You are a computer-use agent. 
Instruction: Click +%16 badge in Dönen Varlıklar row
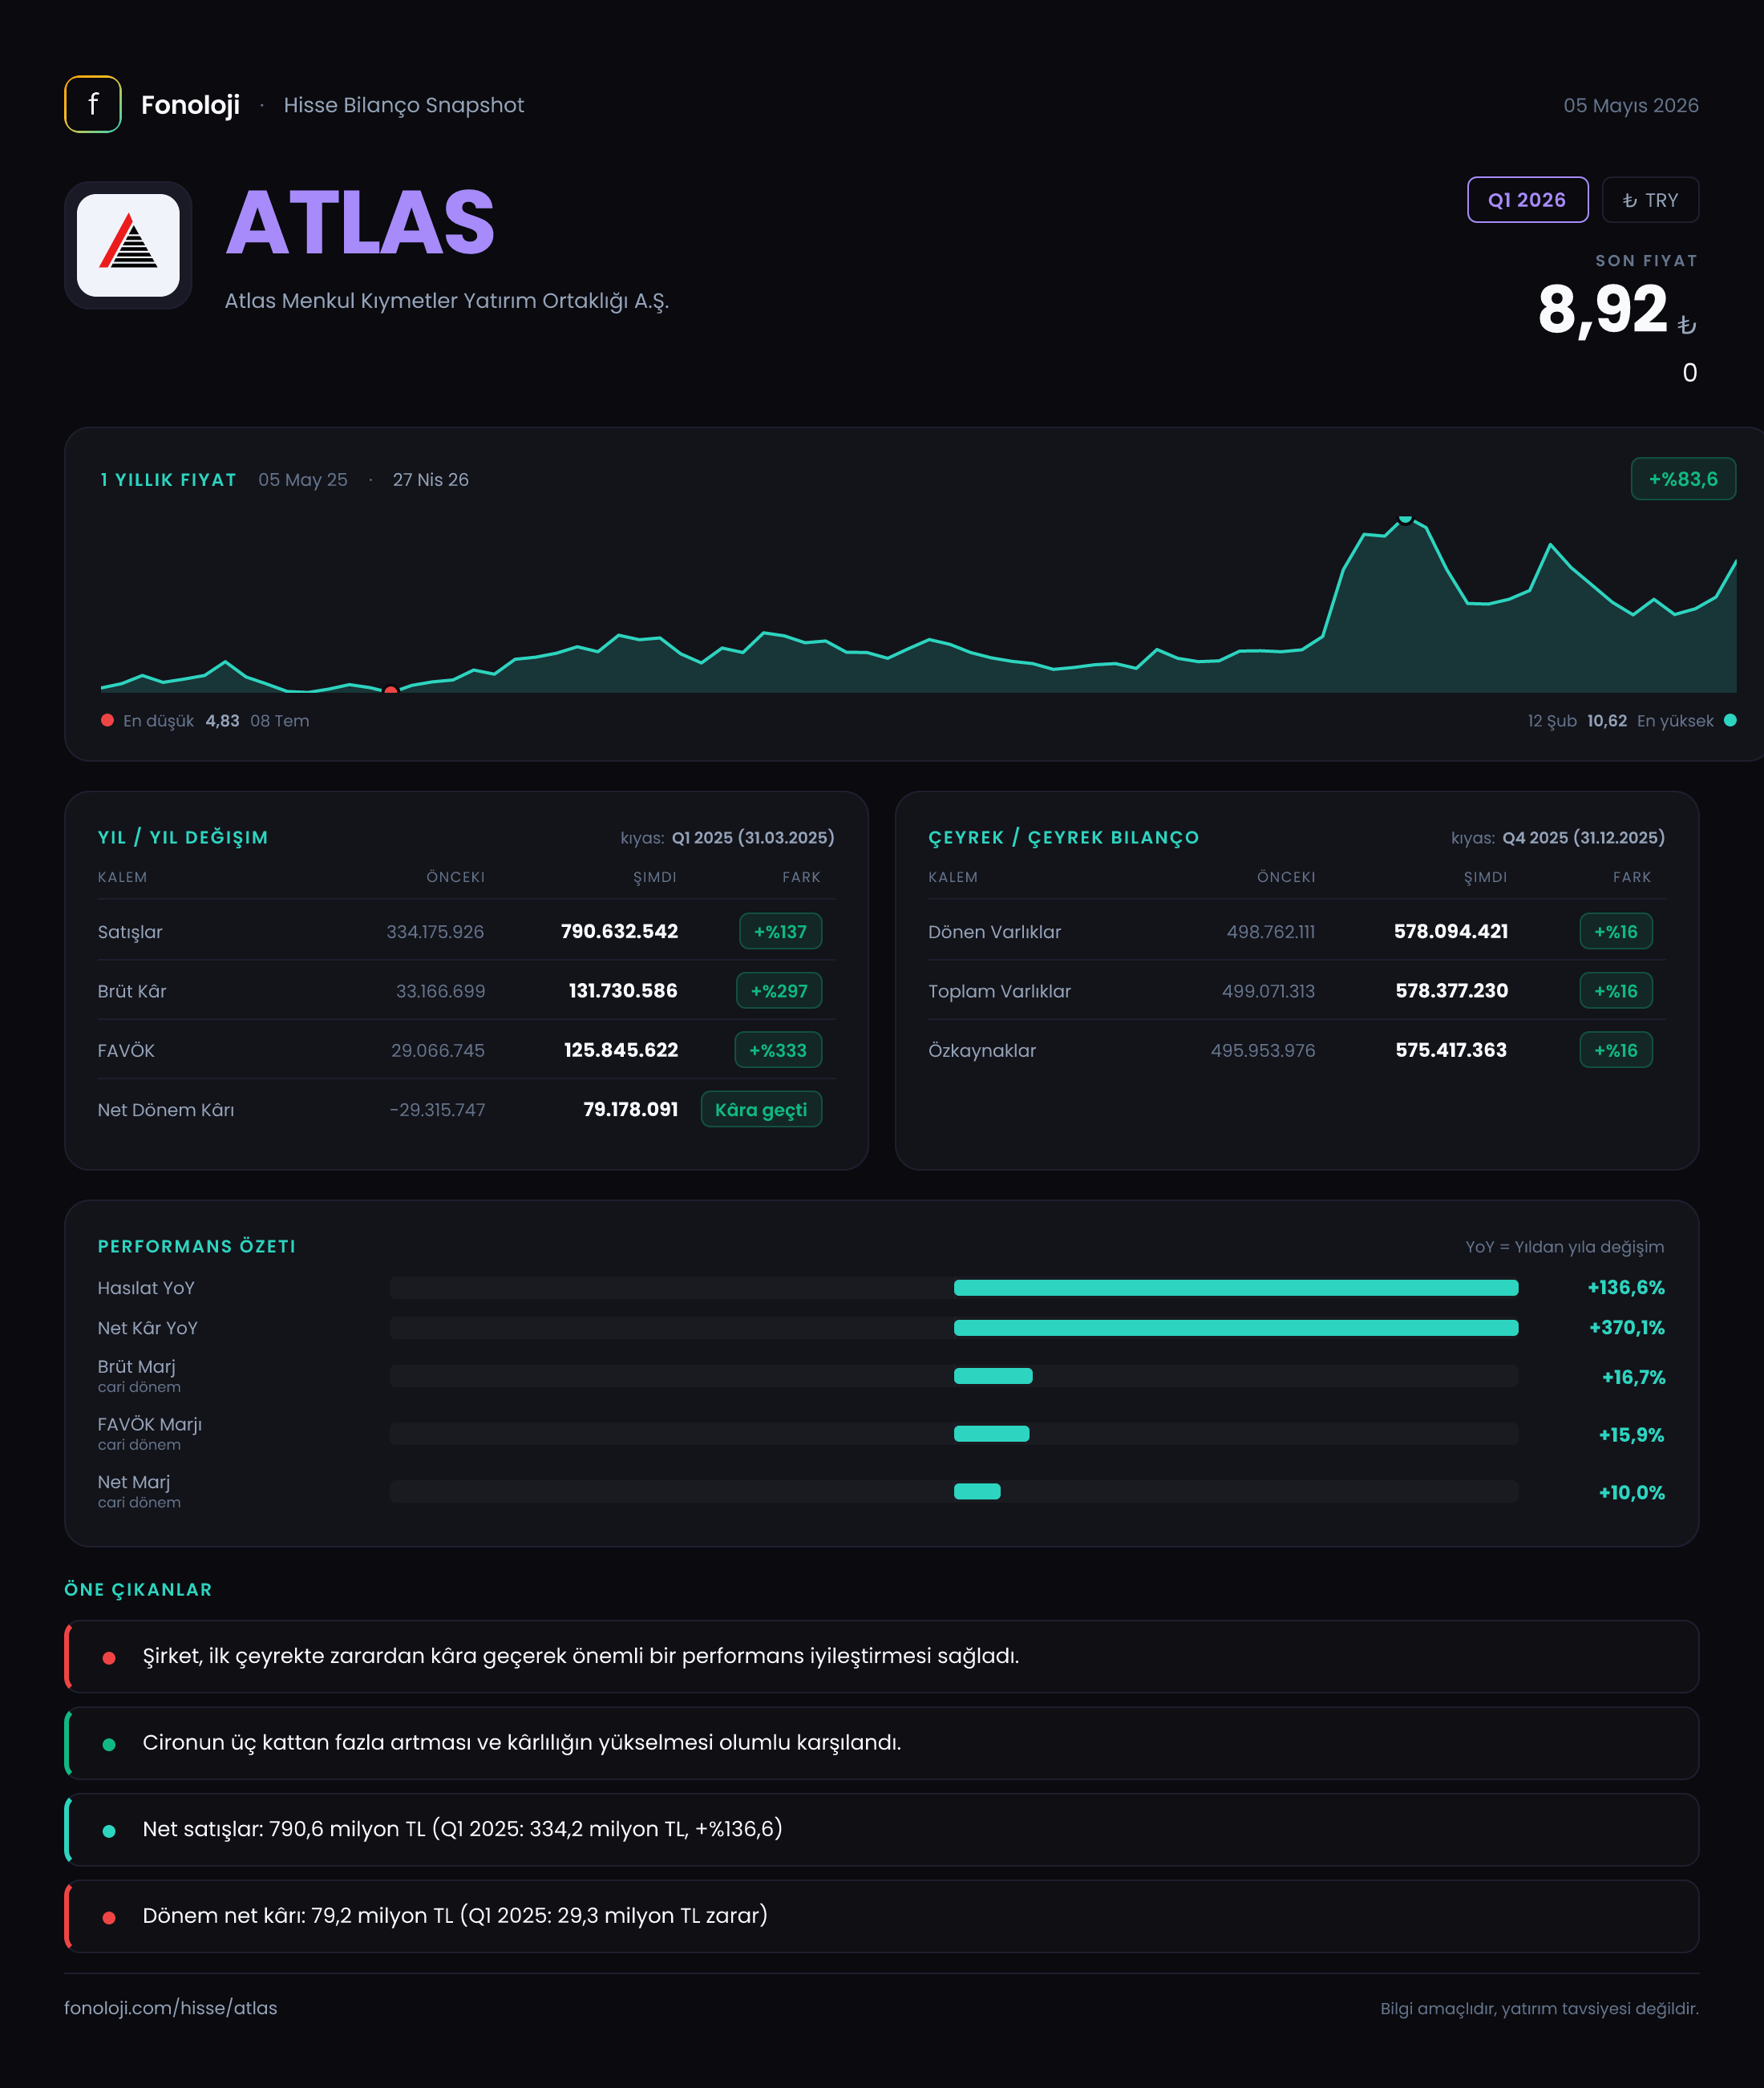[1616, 931]
